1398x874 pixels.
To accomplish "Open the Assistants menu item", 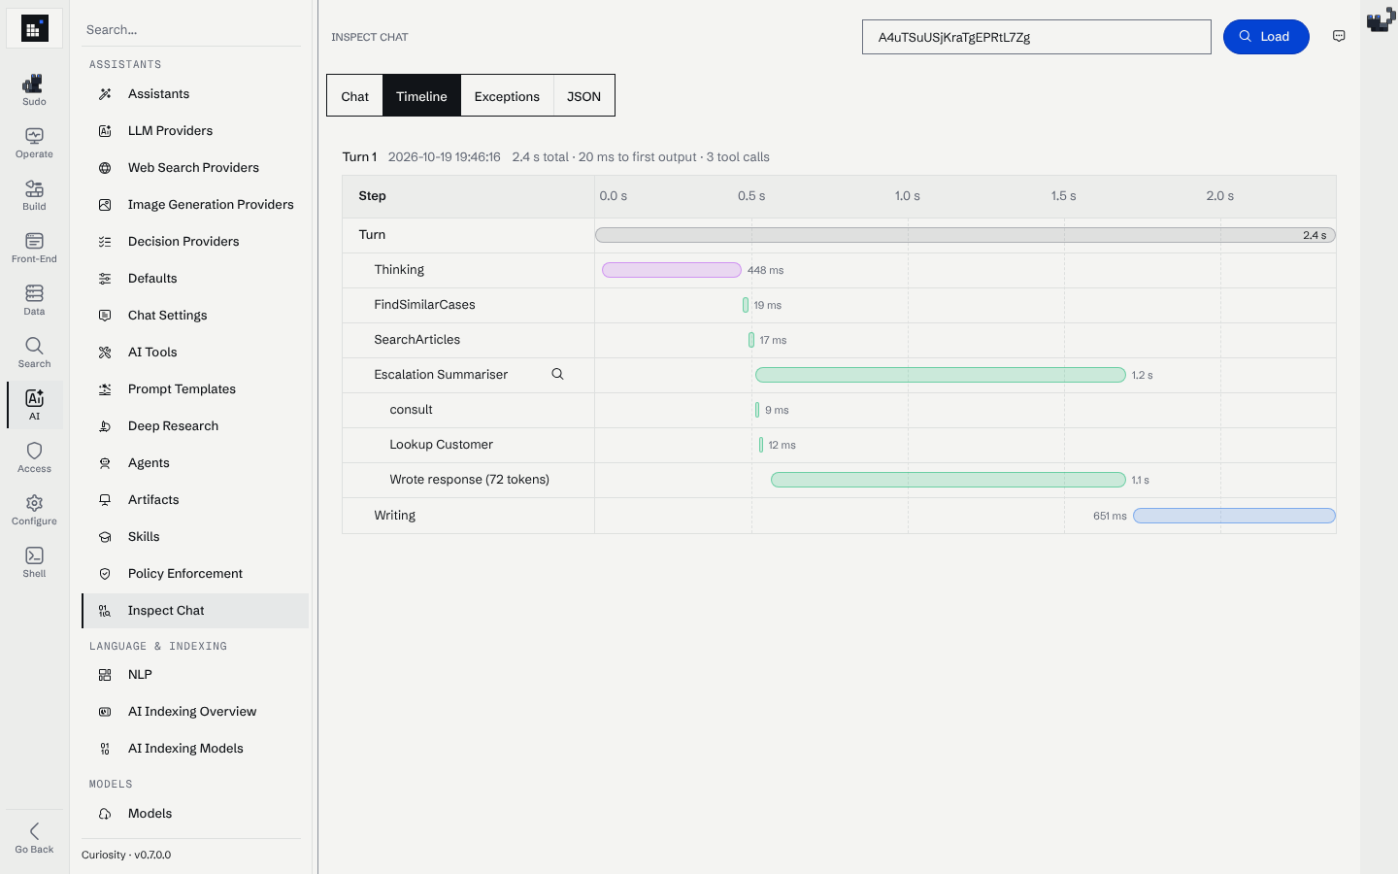I will tap(195, 94).
